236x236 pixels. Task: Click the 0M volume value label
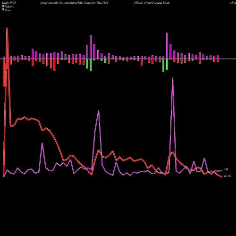[226, 169]
